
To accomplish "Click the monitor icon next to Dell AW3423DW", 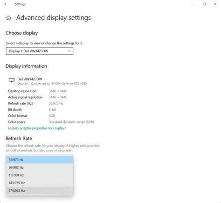I will tap(12, 80).
